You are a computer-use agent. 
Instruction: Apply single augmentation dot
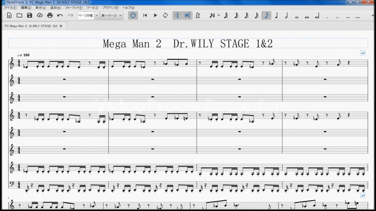327,17
